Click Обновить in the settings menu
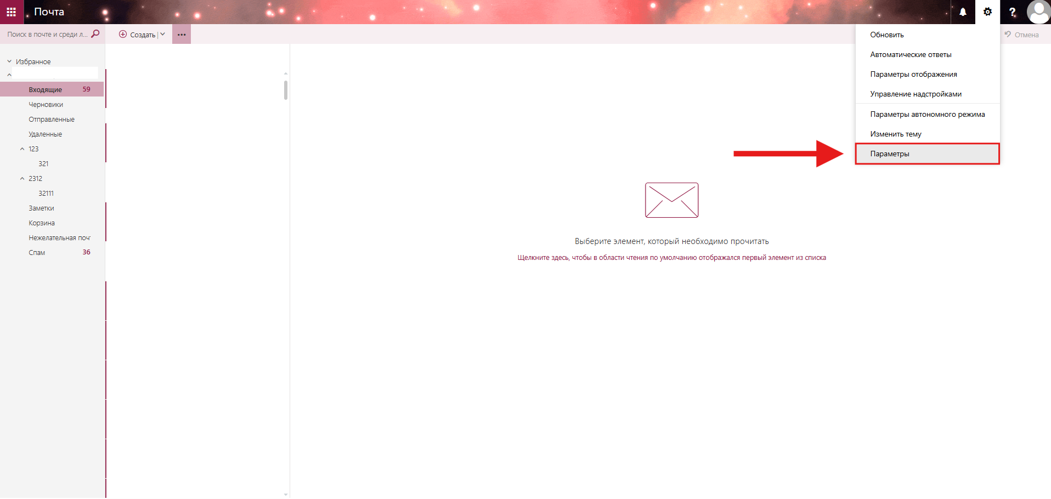This screenshot has height=499, width=1051. click(x=886, y=35)
